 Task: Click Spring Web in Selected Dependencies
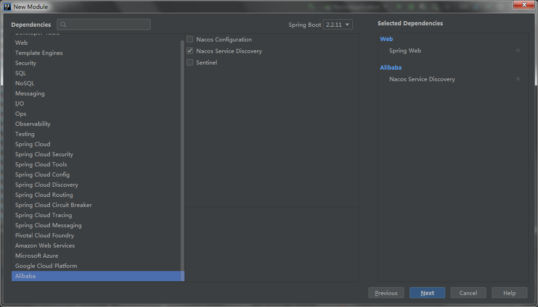coord(405,50)
